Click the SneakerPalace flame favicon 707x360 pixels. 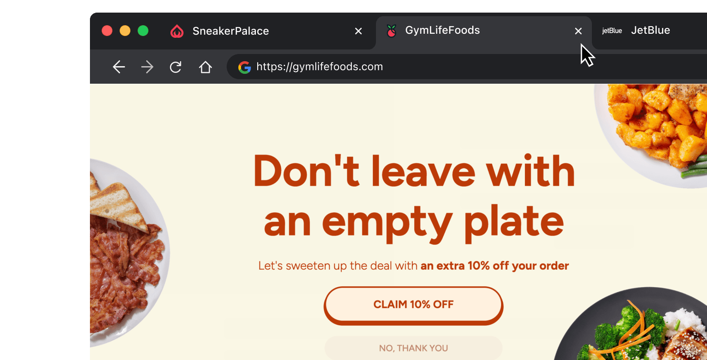point(177,31)
